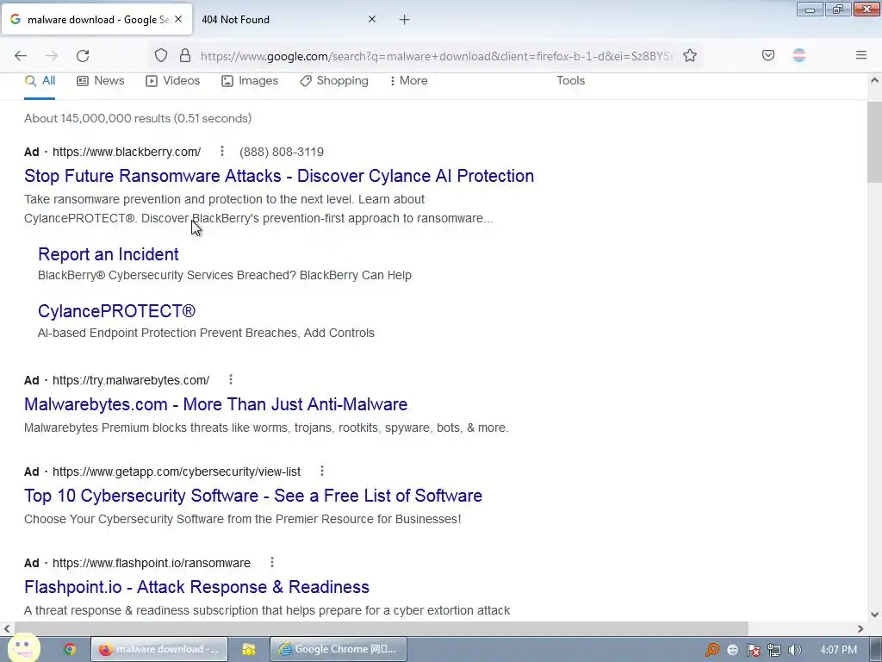Open options menu for malwarebytes.com ad
The image size is (882, 662).
pos(231,379)
